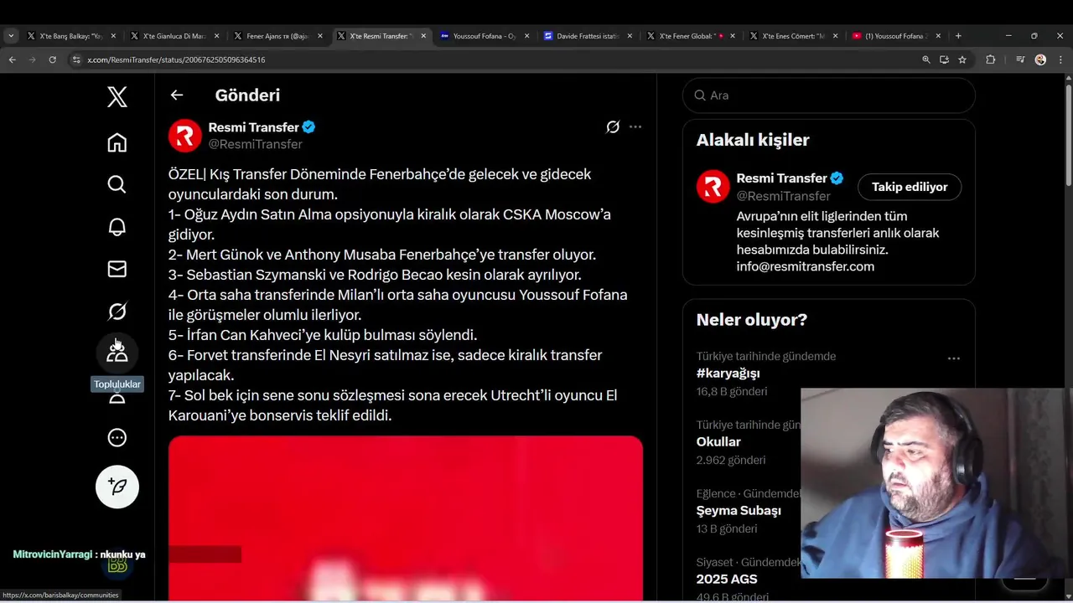The width and height of the screenshot is (1073, 603).
Task: Open the Messages envelope icon
Action: point(117,269)
